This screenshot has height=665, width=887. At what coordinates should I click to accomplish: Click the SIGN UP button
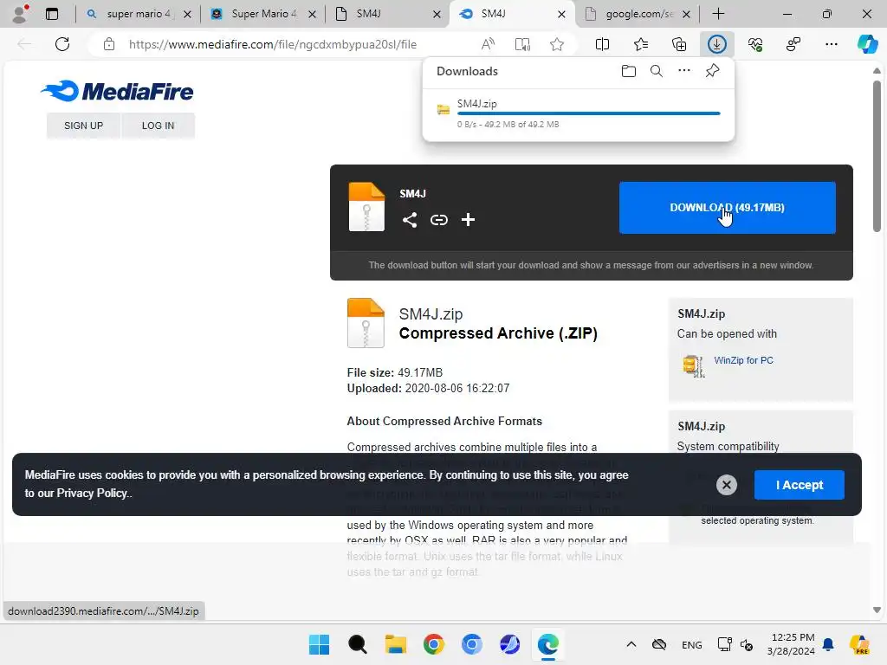[84, 126]
